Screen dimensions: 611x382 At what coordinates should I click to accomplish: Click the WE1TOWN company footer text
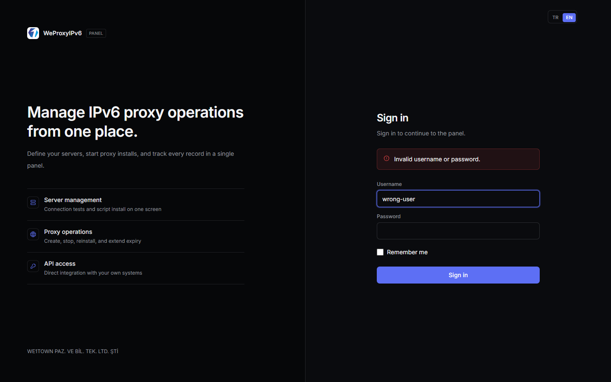pos(73,351)
